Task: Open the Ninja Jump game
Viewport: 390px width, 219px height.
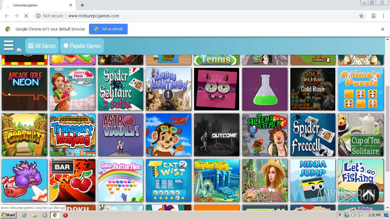Action: pos(313,180)
